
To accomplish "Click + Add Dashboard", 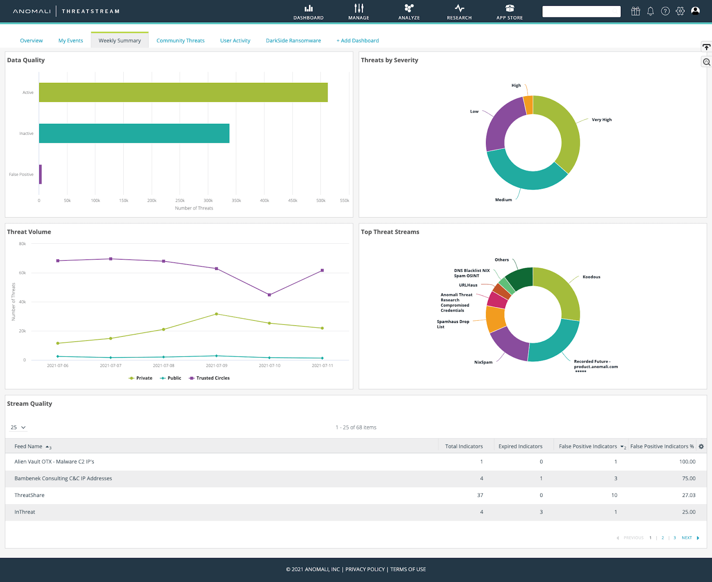I will pos(357,40).
